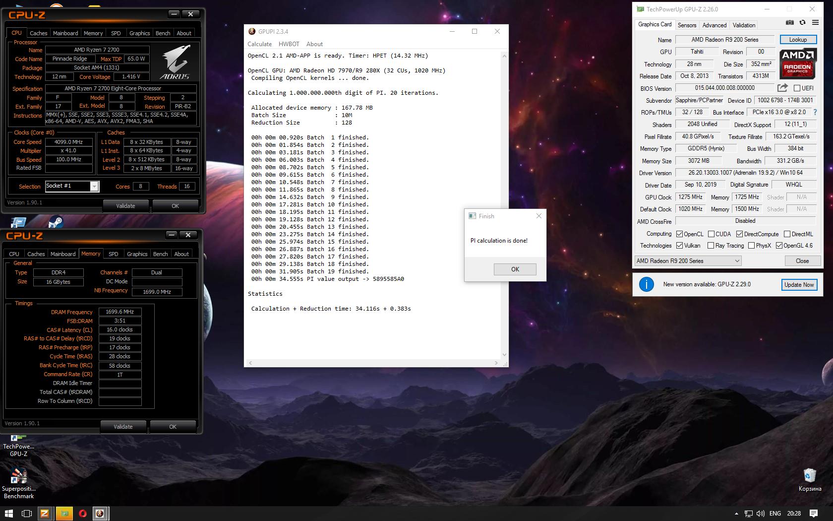Click Update Now for GPU-Z 2.29.0

[x=799, y=285]
